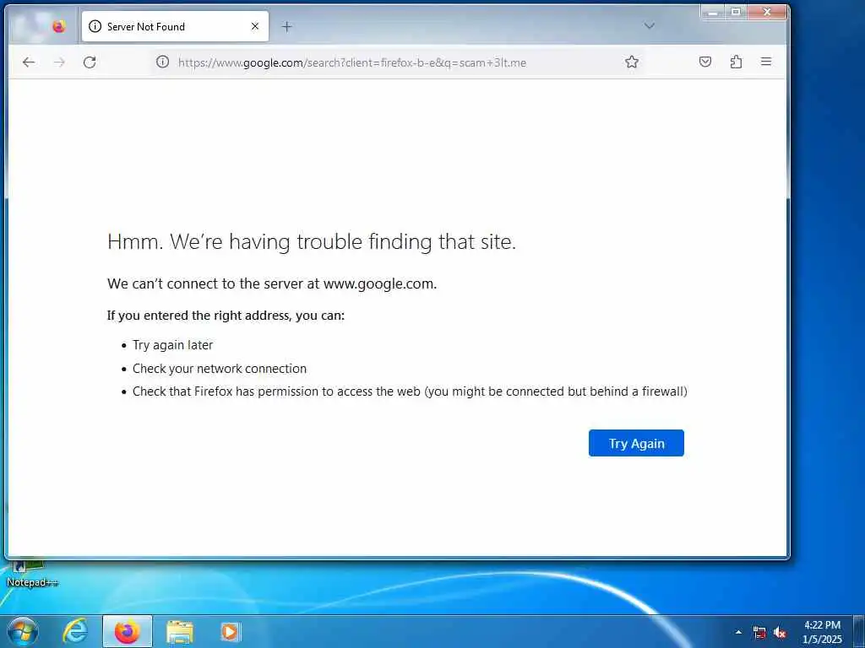Click 'Try again later' bullet text
The image size is (865, 648).
point(172,345)
